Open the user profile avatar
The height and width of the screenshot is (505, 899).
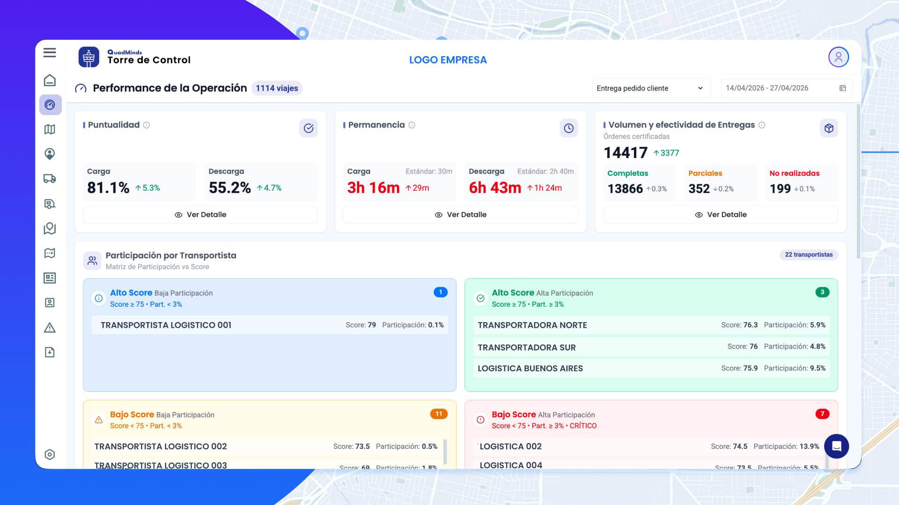click(838, 57)
